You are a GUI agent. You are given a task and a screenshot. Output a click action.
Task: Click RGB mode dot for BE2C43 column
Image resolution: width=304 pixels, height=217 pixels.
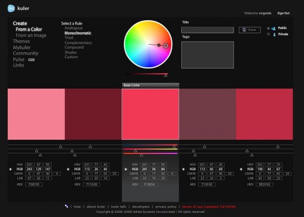[x=241, y=169]
